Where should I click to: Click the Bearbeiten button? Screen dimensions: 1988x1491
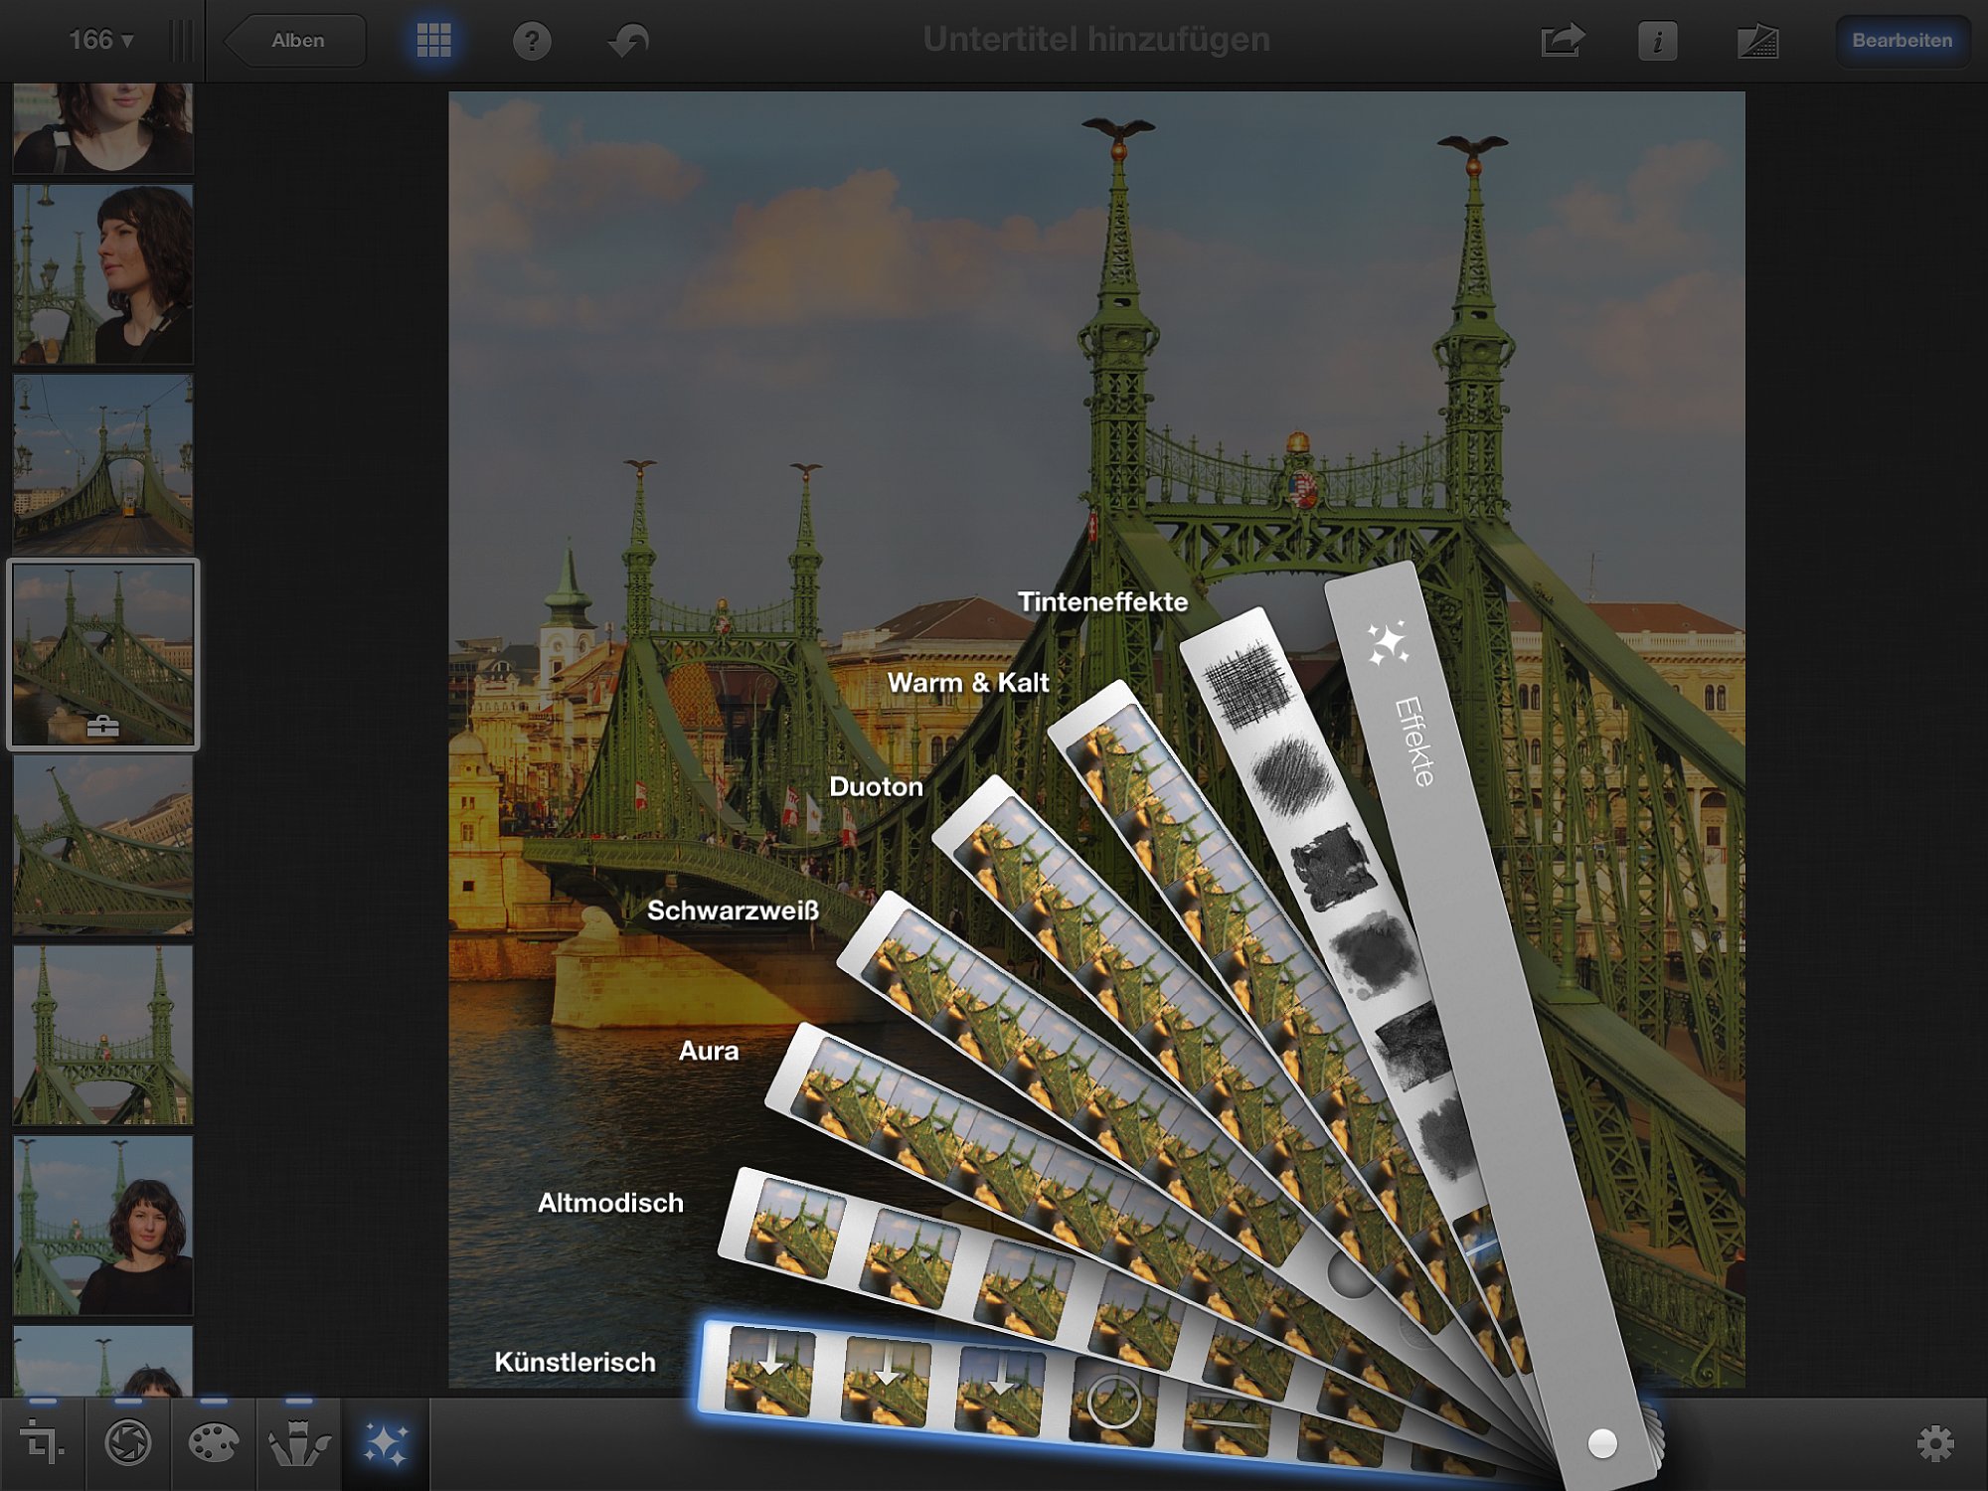(1902, 41)
